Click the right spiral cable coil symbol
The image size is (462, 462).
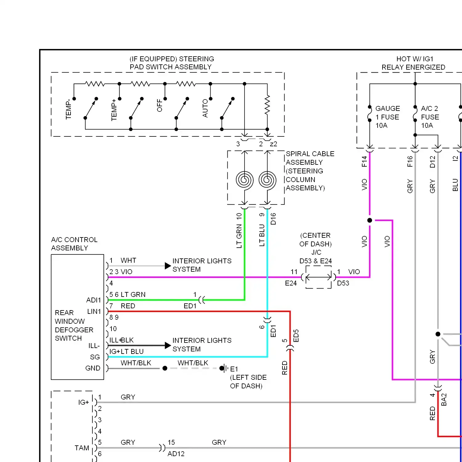[267, 180]
